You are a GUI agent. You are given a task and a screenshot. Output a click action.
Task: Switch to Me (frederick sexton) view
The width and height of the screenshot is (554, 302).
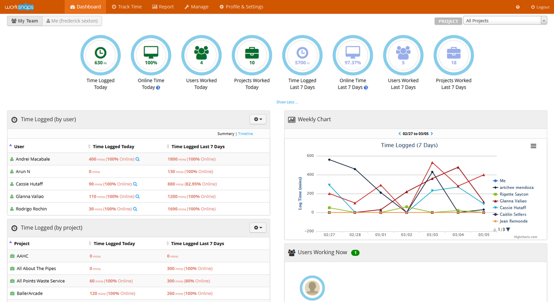tap(72, 21)
